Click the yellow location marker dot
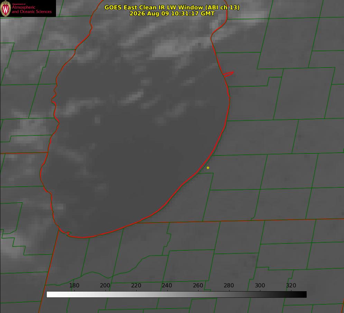Viewport: 344px width, 313px height. (x=208, y=168)
